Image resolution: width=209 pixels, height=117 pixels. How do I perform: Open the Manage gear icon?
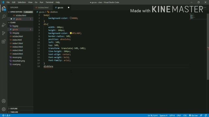click(4, 109)
